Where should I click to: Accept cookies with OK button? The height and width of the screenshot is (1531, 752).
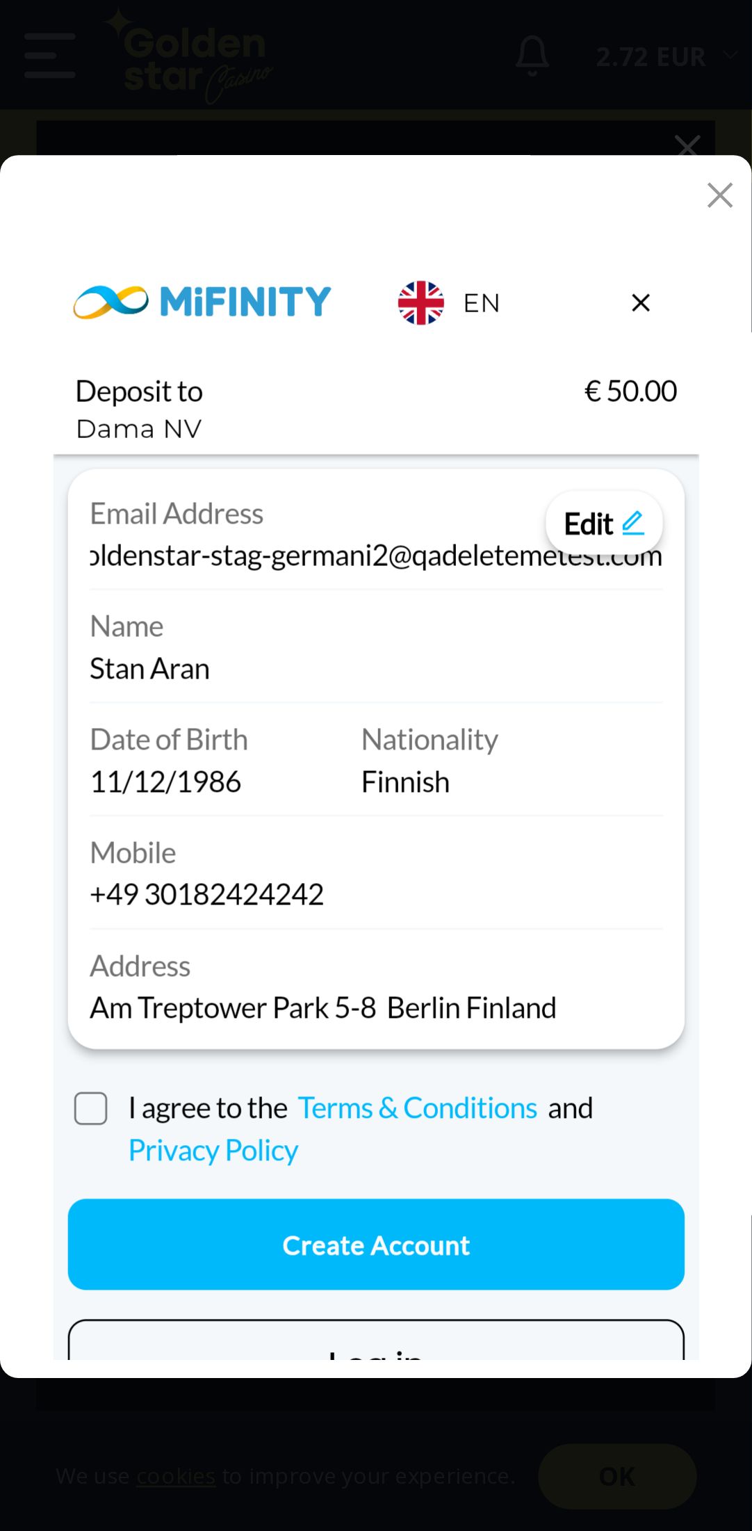[x=616, y=1476]
